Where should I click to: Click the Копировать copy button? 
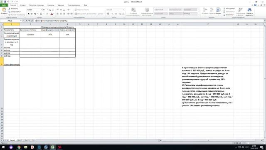coord(15,12)
